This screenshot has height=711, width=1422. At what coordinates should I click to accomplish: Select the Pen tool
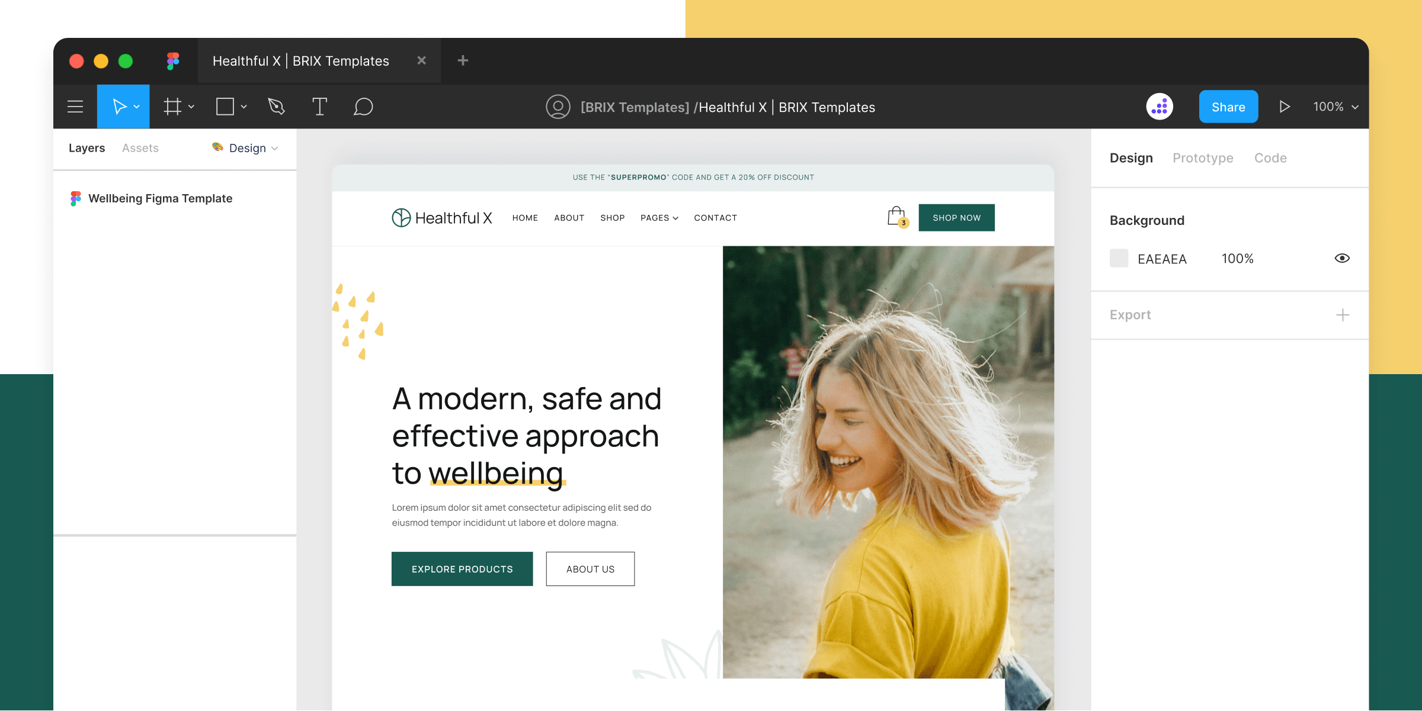(276, 107)
